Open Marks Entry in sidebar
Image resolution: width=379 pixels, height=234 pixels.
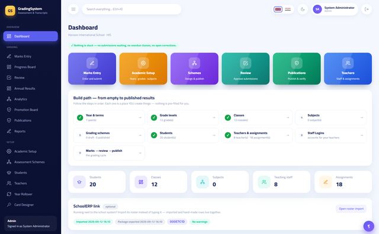tap(31, 56)
